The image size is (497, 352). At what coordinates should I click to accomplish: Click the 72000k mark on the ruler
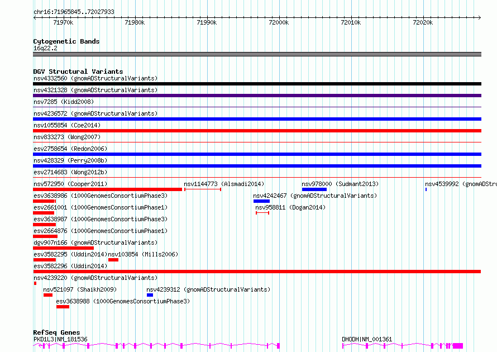278,22
